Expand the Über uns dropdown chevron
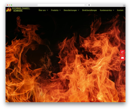The image size is (131, 110). pos(47,10)
